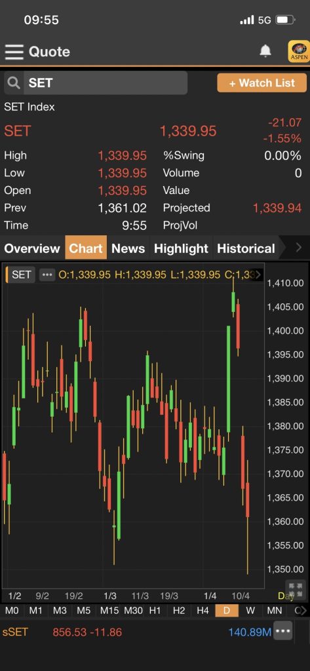Expand more tabs arrow after Historical

298,248
